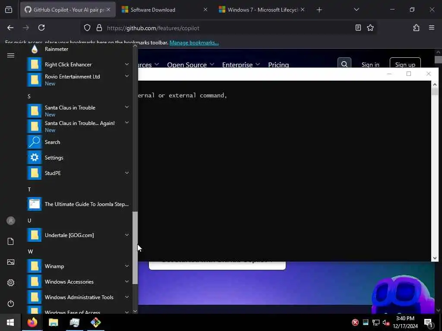Open the StudPE folder icon
The image size is (442, 331).
coord(35,173)
